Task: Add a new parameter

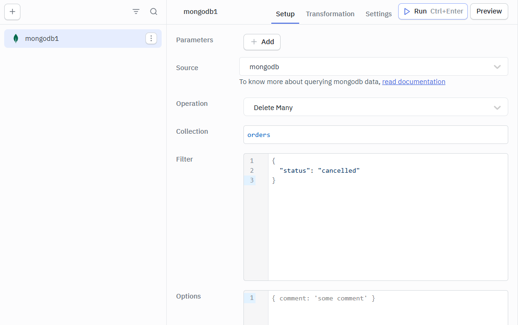Action: tap(262, 42)
